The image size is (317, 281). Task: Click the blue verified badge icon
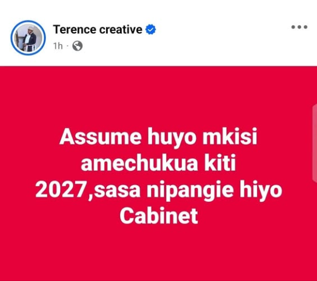[x=150, y=30]
